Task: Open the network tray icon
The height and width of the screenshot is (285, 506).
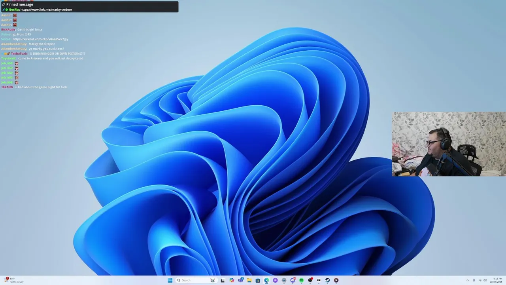Action: coord(480,280)
